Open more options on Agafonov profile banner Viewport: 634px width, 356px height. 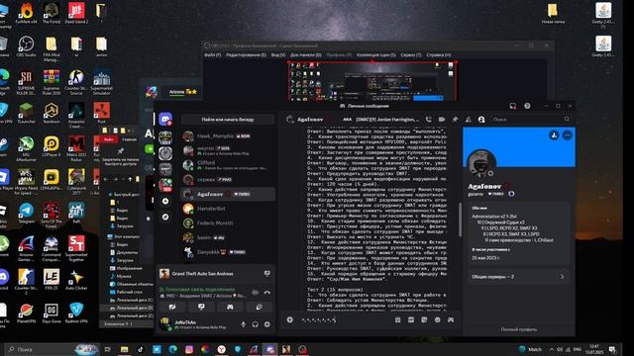pyautogui.click(x=568, y=135)
